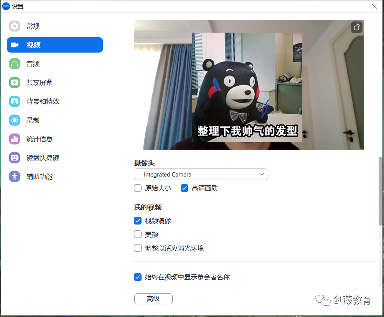The height and width of the screenshot is (317, 384).
Task: Click the camera icon for 视频
Action: [15, 45]
